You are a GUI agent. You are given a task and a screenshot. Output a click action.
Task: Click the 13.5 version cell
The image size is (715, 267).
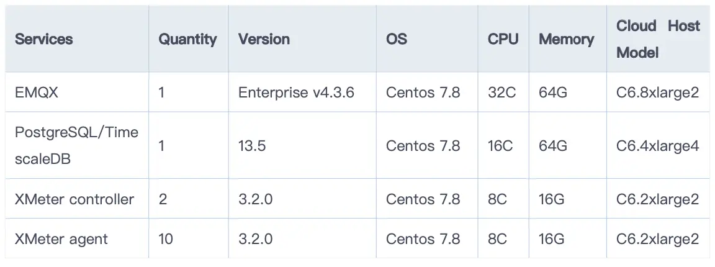[x=252, y=146]
